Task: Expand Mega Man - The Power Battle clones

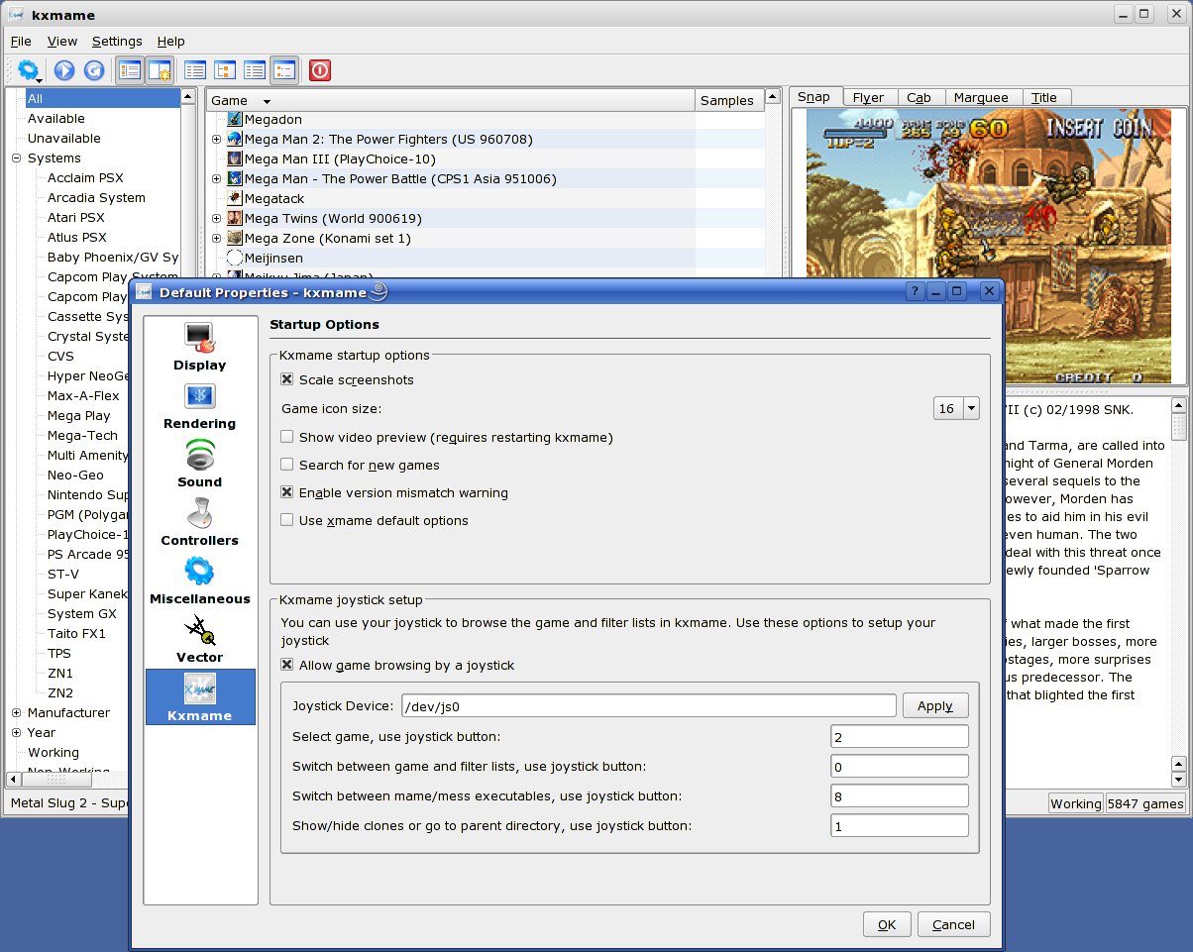Action: [x=217, y=178]
